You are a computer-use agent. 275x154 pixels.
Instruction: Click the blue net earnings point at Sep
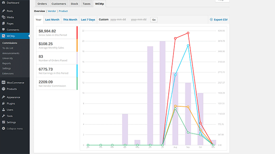[188, 46]
